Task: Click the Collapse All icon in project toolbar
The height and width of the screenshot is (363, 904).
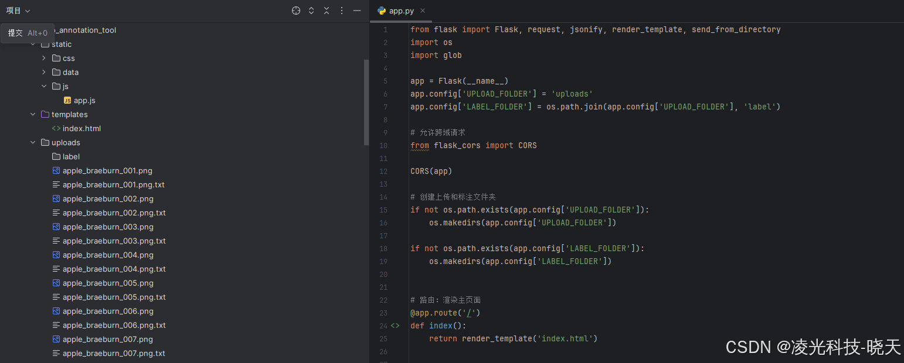Action: click(x=327, y=10)
